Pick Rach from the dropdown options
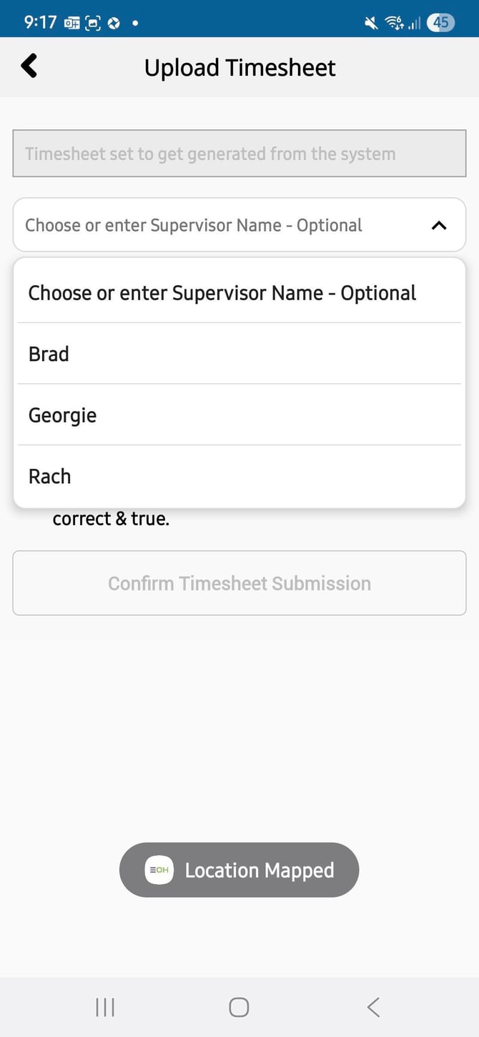The width and height of the screenshot is (479, 1037). (49, 476)
